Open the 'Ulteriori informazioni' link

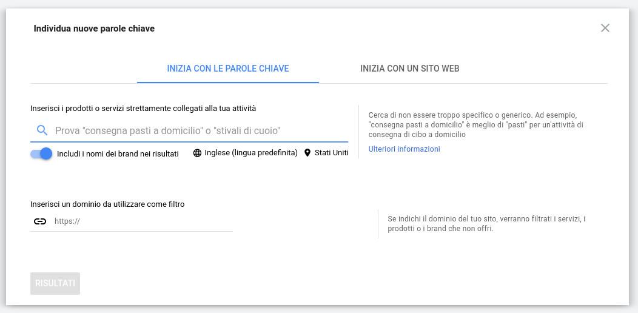tap(404, 149)
